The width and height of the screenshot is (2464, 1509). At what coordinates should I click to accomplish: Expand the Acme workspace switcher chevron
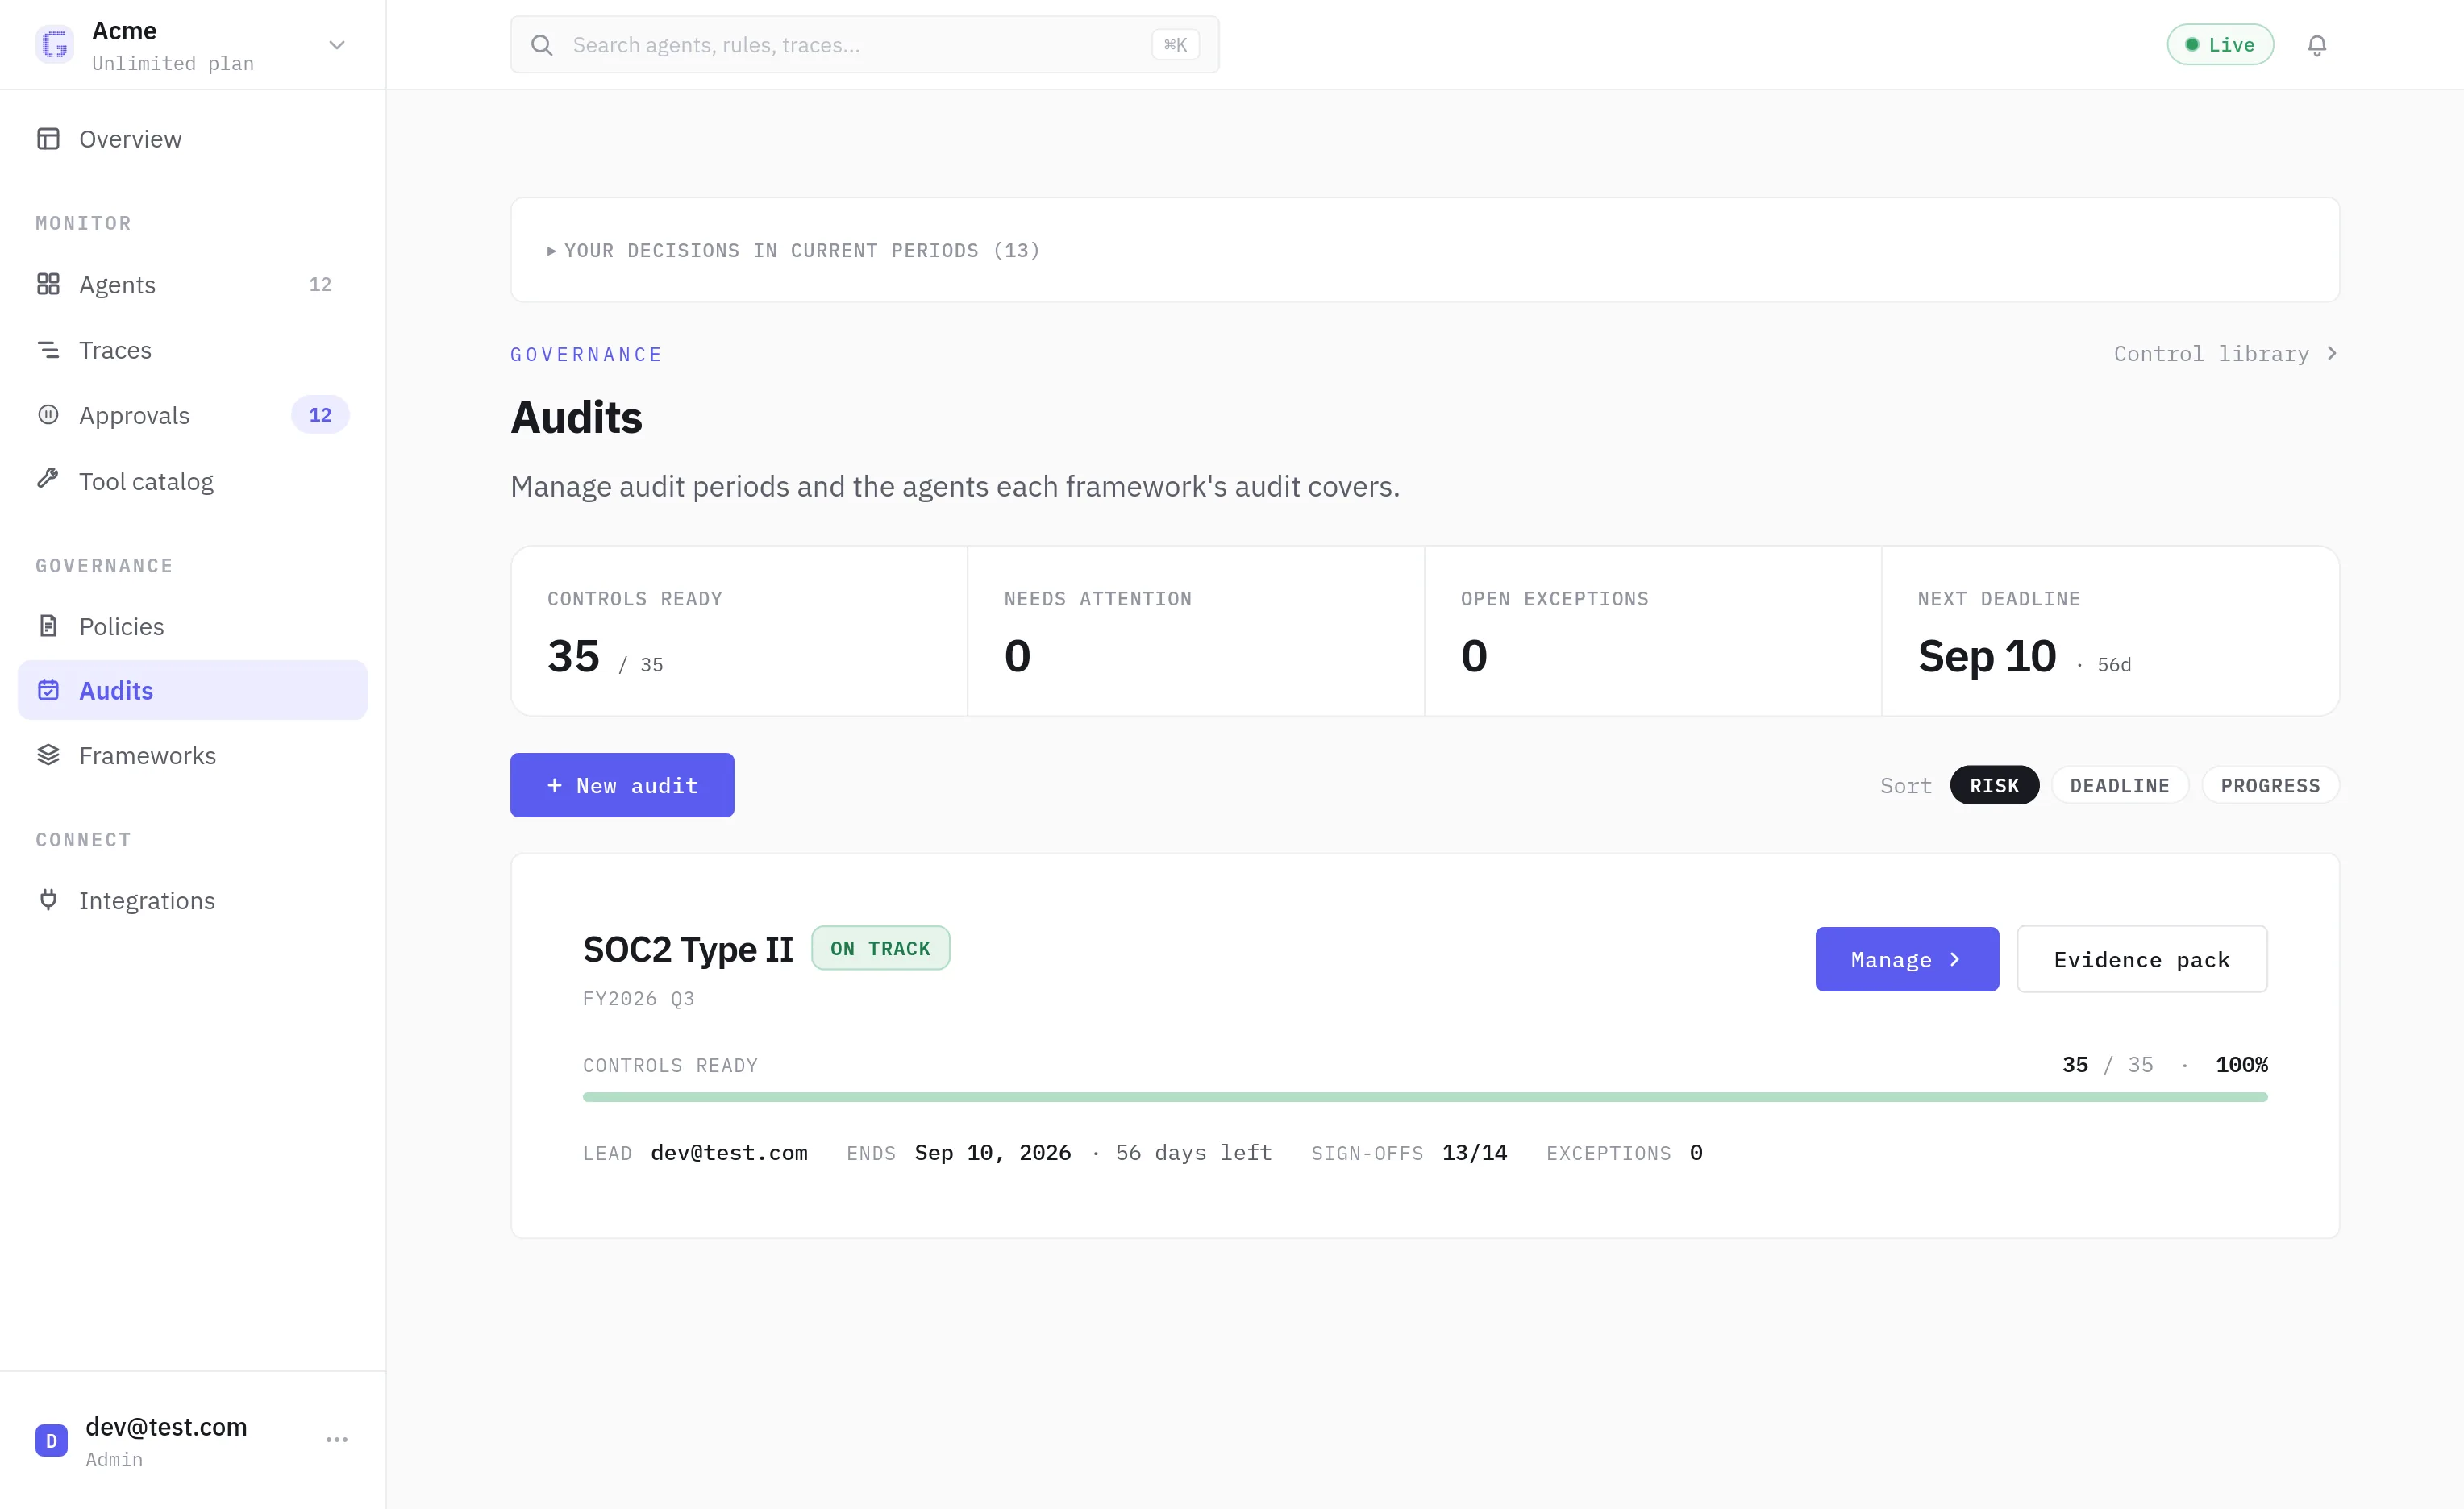337,45
